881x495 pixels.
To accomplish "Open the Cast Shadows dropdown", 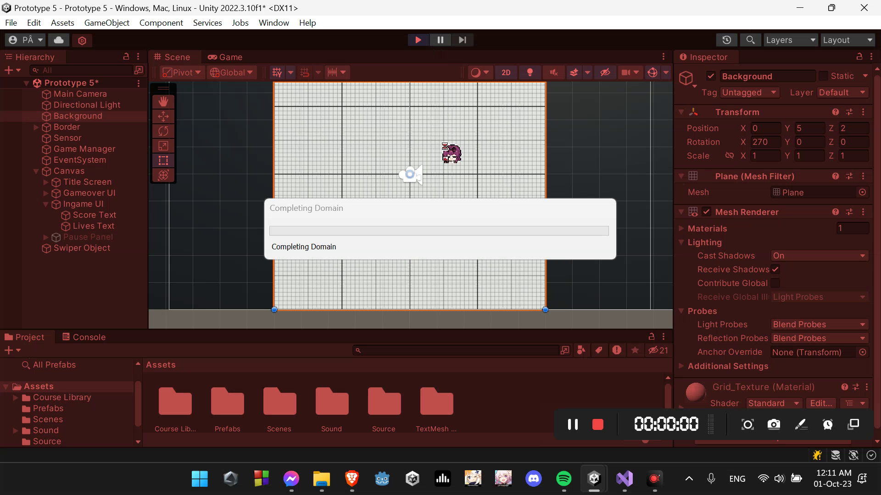I will pos(819,256).
